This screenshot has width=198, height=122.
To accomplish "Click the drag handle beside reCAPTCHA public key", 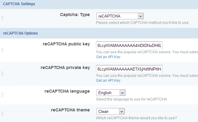I will point(2,50).
